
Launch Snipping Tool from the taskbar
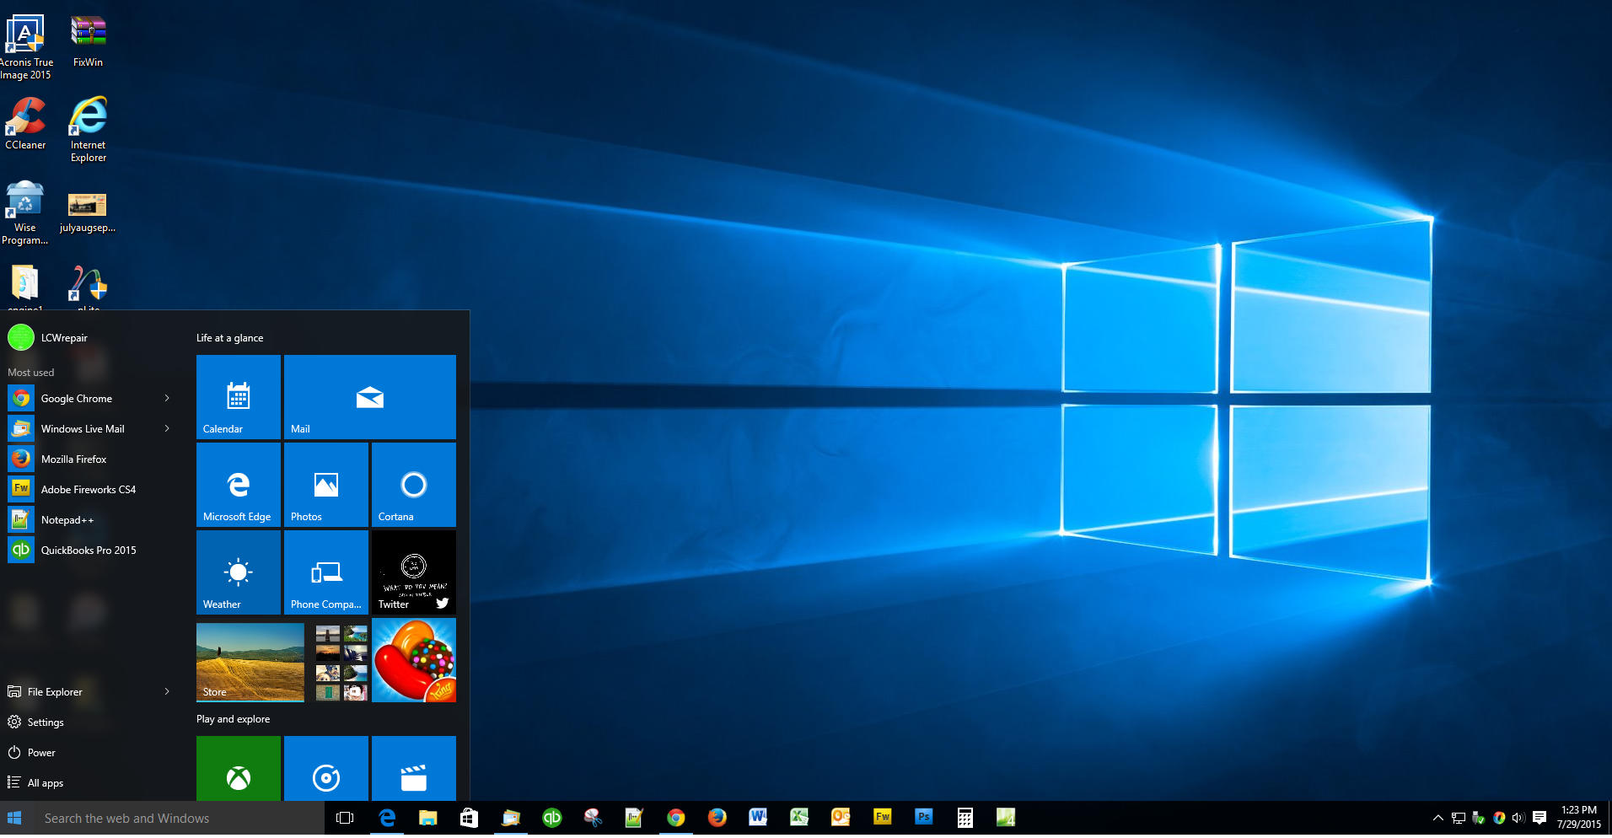[594, 818]
